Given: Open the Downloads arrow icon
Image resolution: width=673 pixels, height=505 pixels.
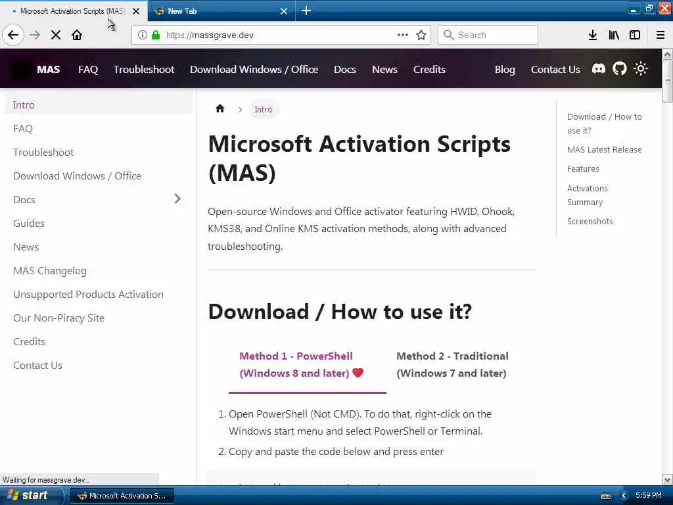Looking at the screenshot, I should [x=593, y=35].
